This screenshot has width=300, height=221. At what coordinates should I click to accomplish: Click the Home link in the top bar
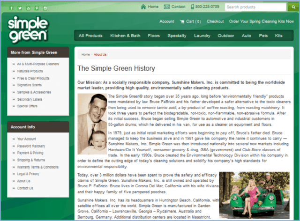pyautogui.click(x=150, y=7)
